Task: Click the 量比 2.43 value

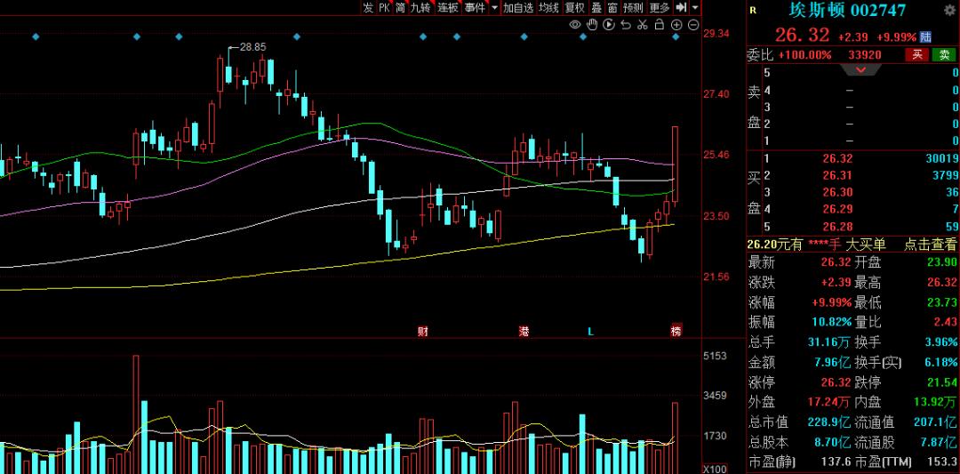Action: [x=946, y=322]
